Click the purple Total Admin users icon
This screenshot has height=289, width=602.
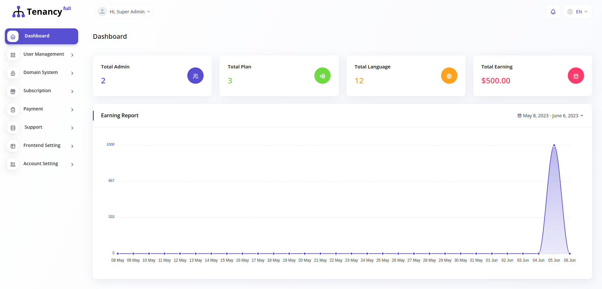(195, 76)
